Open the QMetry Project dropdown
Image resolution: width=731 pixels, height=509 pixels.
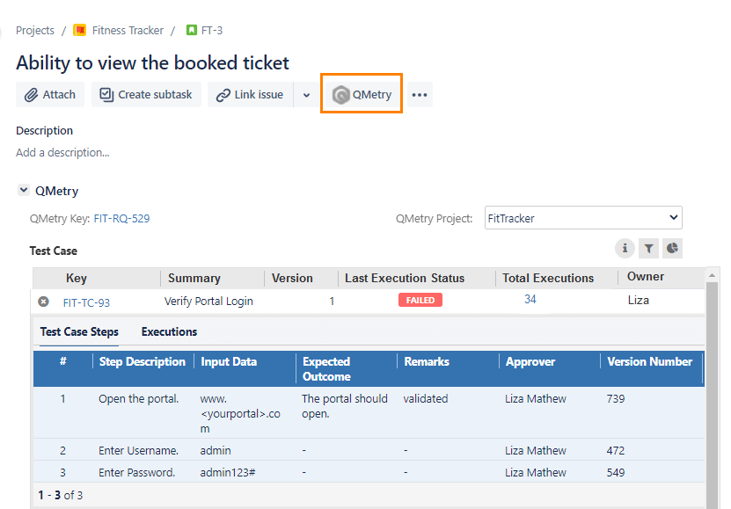click(x=583, y=218)
